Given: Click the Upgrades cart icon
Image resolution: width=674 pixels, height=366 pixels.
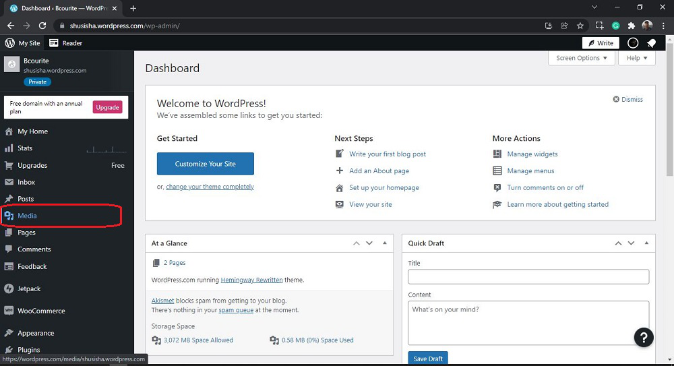Looking at the screenshot, I should (x=9, y=166).
